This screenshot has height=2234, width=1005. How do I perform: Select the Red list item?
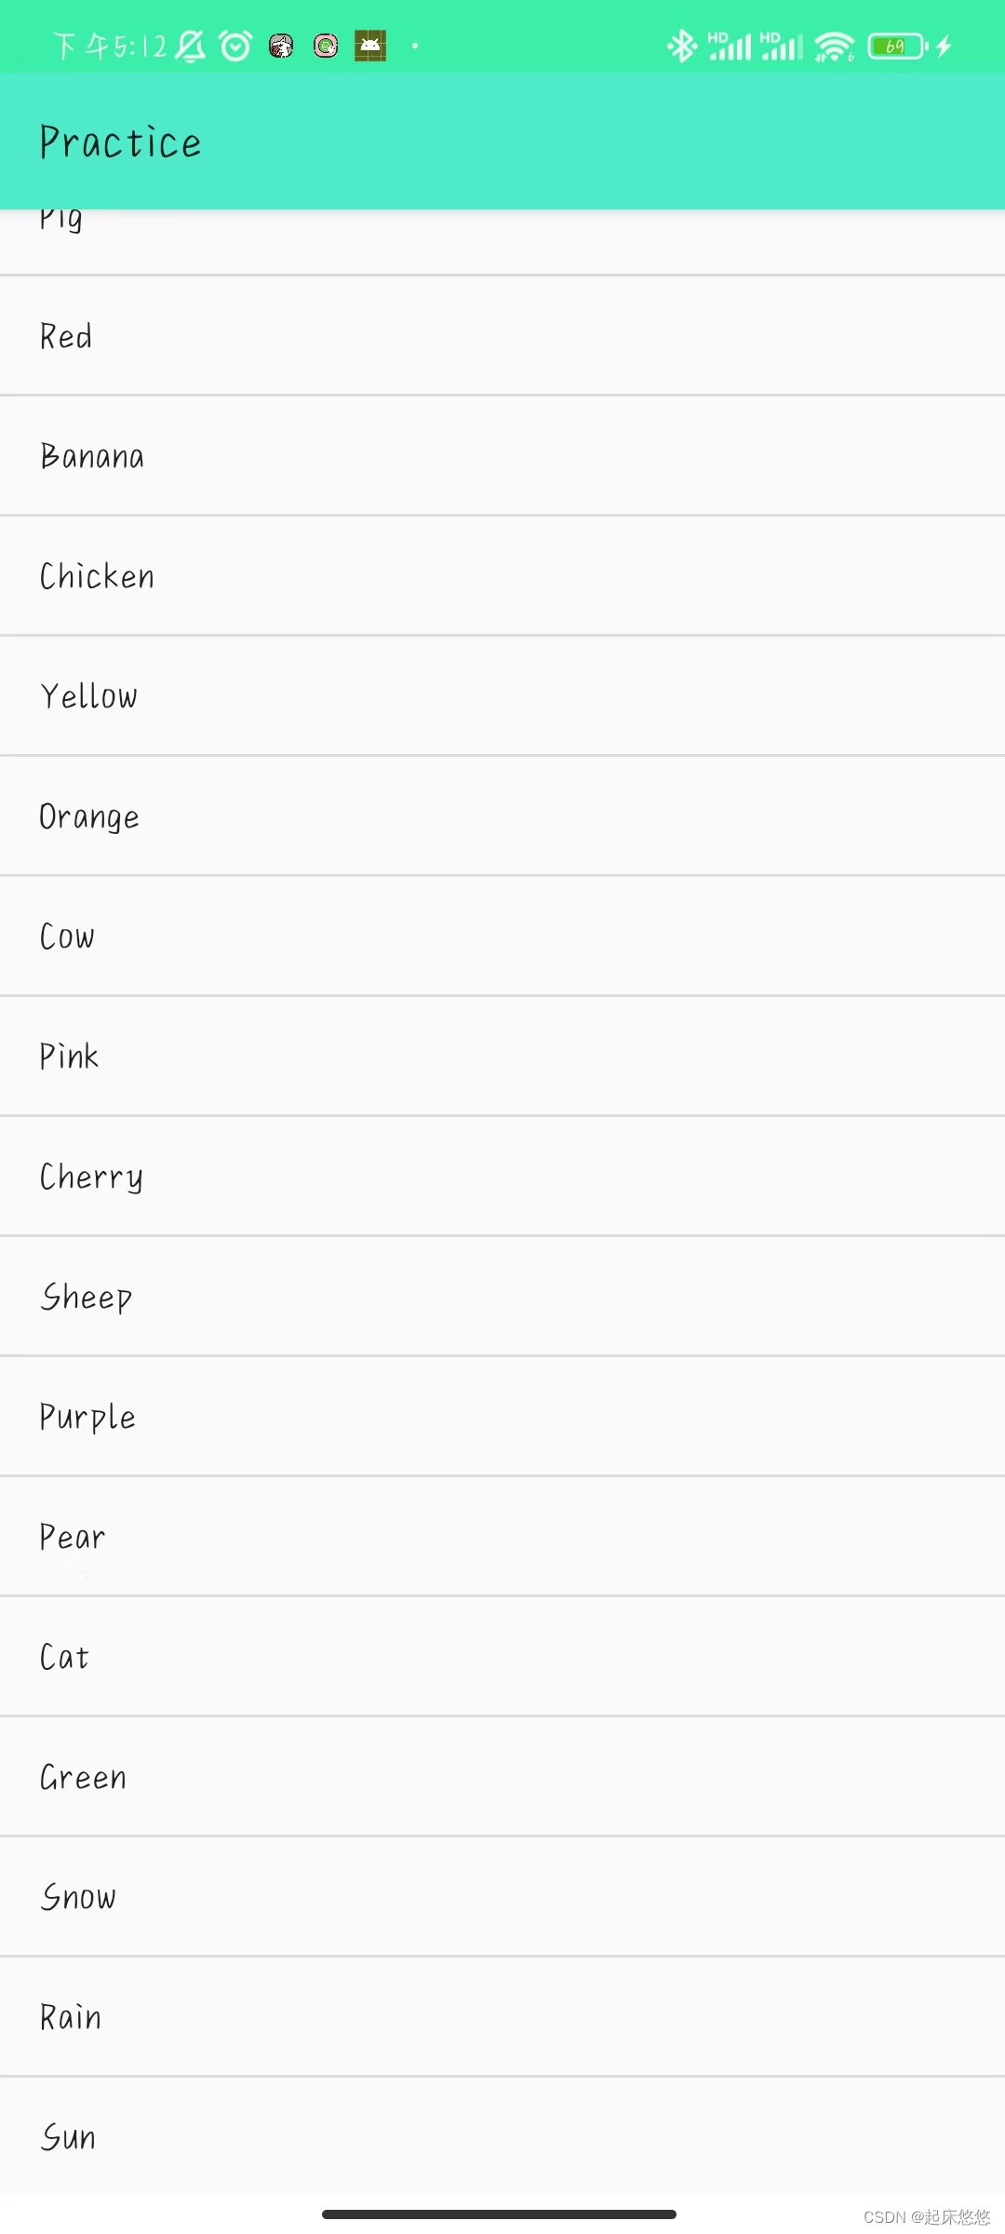click(x=502, y=336)
